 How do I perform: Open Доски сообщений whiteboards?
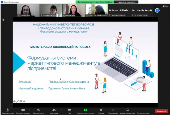click(x=127, y=111)
